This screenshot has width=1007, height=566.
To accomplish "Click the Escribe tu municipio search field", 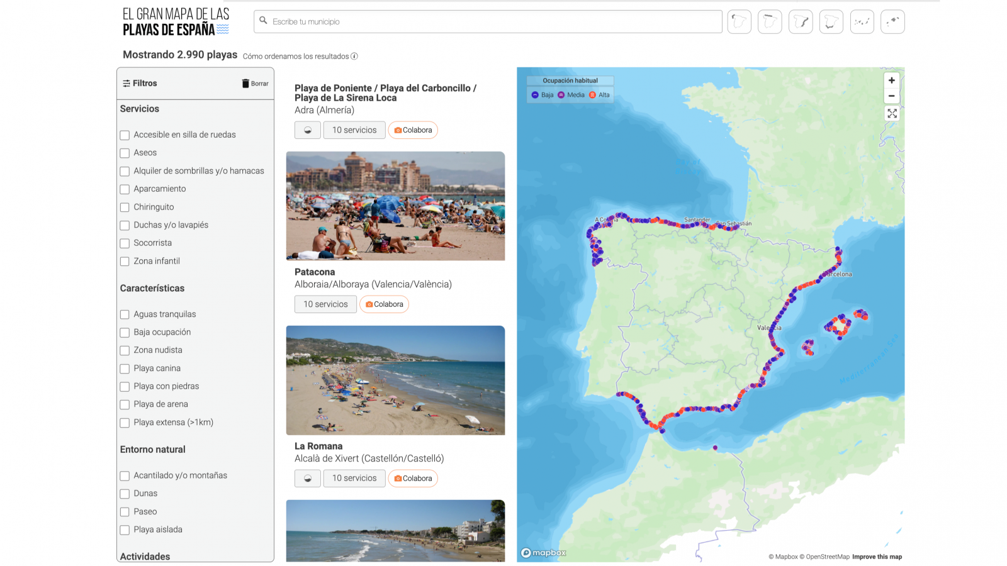I will point(488,21).
